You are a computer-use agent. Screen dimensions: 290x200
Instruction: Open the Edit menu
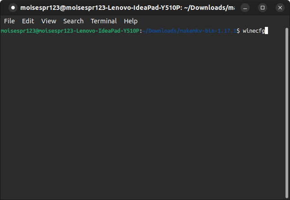tap(28, 21)
